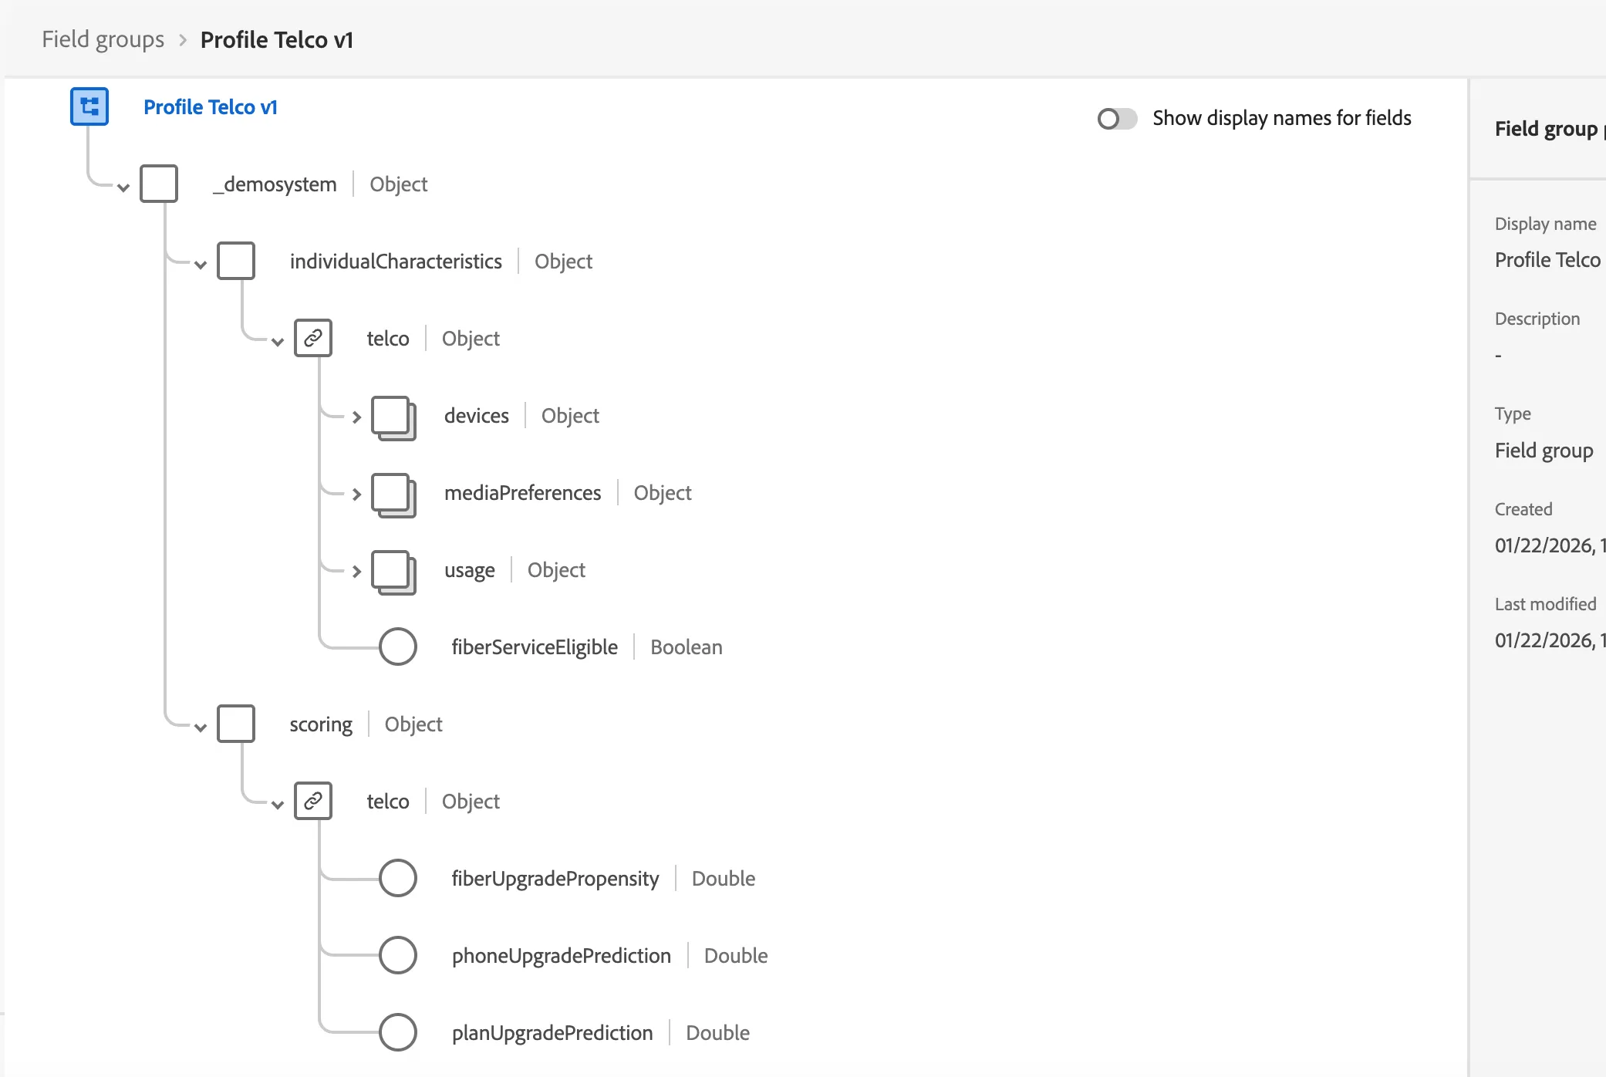Viewport: 1606px width, 1077px height.
Task: Click the Boolean type label of fiberServiceEligible
Action: (687, 647)
